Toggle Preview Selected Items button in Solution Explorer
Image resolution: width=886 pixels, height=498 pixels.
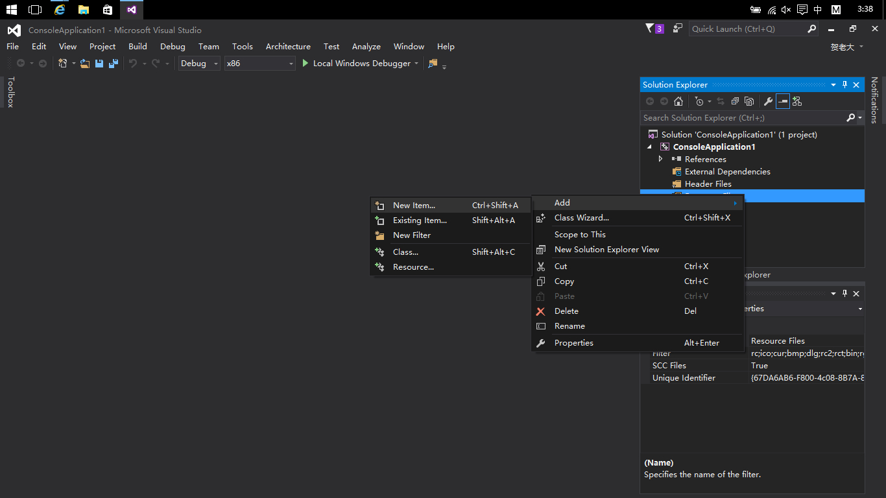click(x=783, y=101)
